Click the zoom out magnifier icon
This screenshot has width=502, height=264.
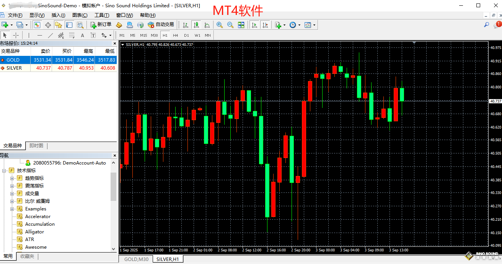[230, 25]
